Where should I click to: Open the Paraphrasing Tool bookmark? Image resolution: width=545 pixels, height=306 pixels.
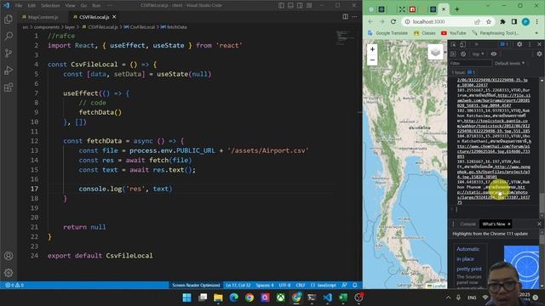click(x=496, y=33)
